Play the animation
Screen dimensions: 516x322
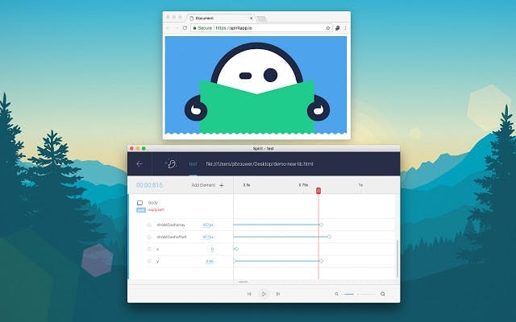click(x=264, y=294)
